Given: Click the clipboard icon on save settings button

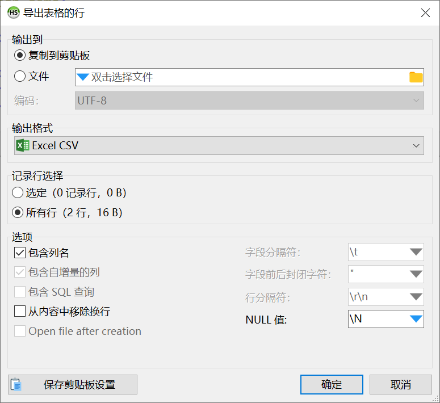Looking at the screenshot, I should 16,384.
